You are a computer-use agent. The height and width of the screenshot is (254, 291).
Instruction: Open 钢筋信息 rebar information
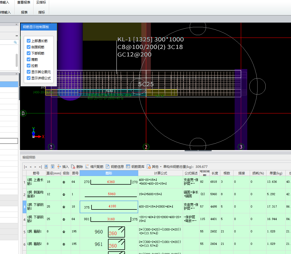tap(115, 167)
